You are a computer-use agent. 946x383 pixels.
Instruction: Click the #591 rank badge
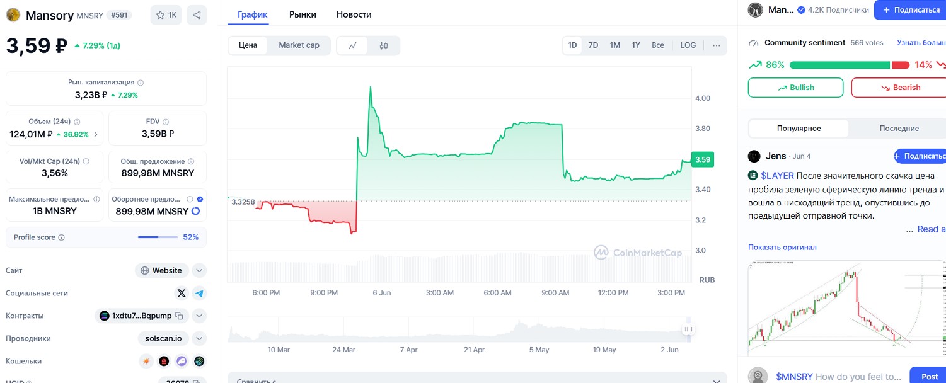(118, 15)
